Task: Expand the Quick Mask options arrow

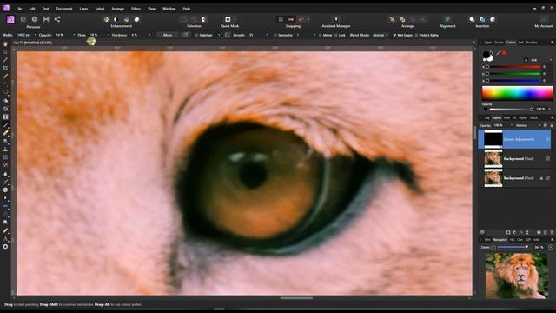Action: click(x=235, y=19)
